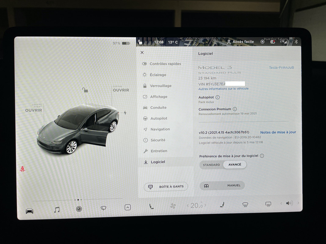
Task: Tap the 13° C temperature reading
Action: click(173, 42)
